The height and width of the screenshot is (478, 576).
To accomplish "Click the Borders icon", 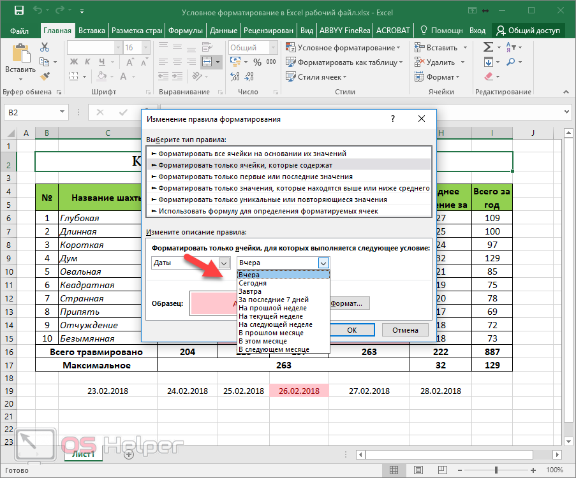I will pos(74,76).
